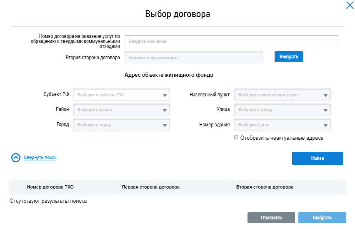Click the circular collapse search arrow icon

(15, 158)
